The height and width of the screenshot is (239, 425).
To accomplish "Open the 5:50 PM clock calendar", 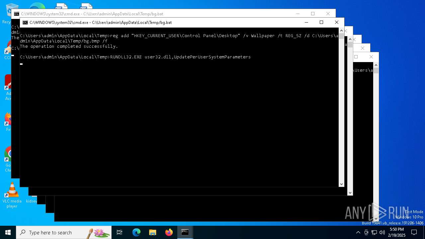I will [397, 232].
